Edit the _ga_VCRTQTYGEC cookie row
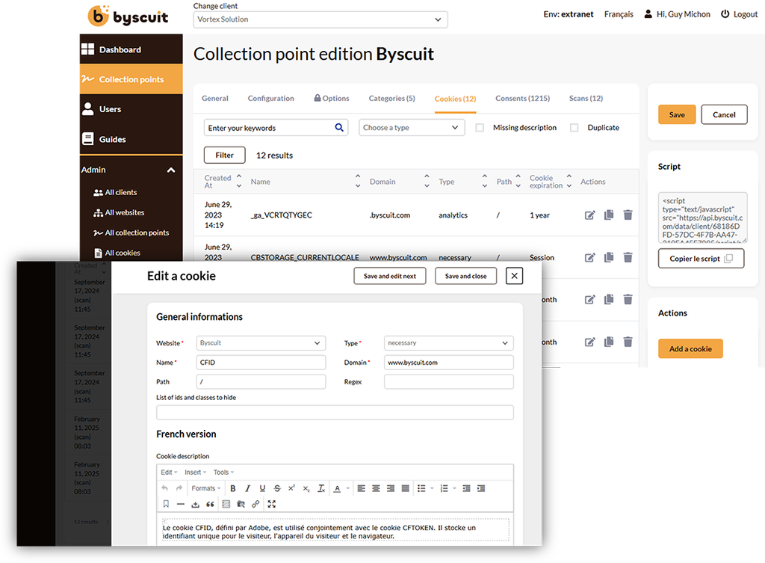The image size is (765, 563). pyautogui.click(x=590, y=215)
